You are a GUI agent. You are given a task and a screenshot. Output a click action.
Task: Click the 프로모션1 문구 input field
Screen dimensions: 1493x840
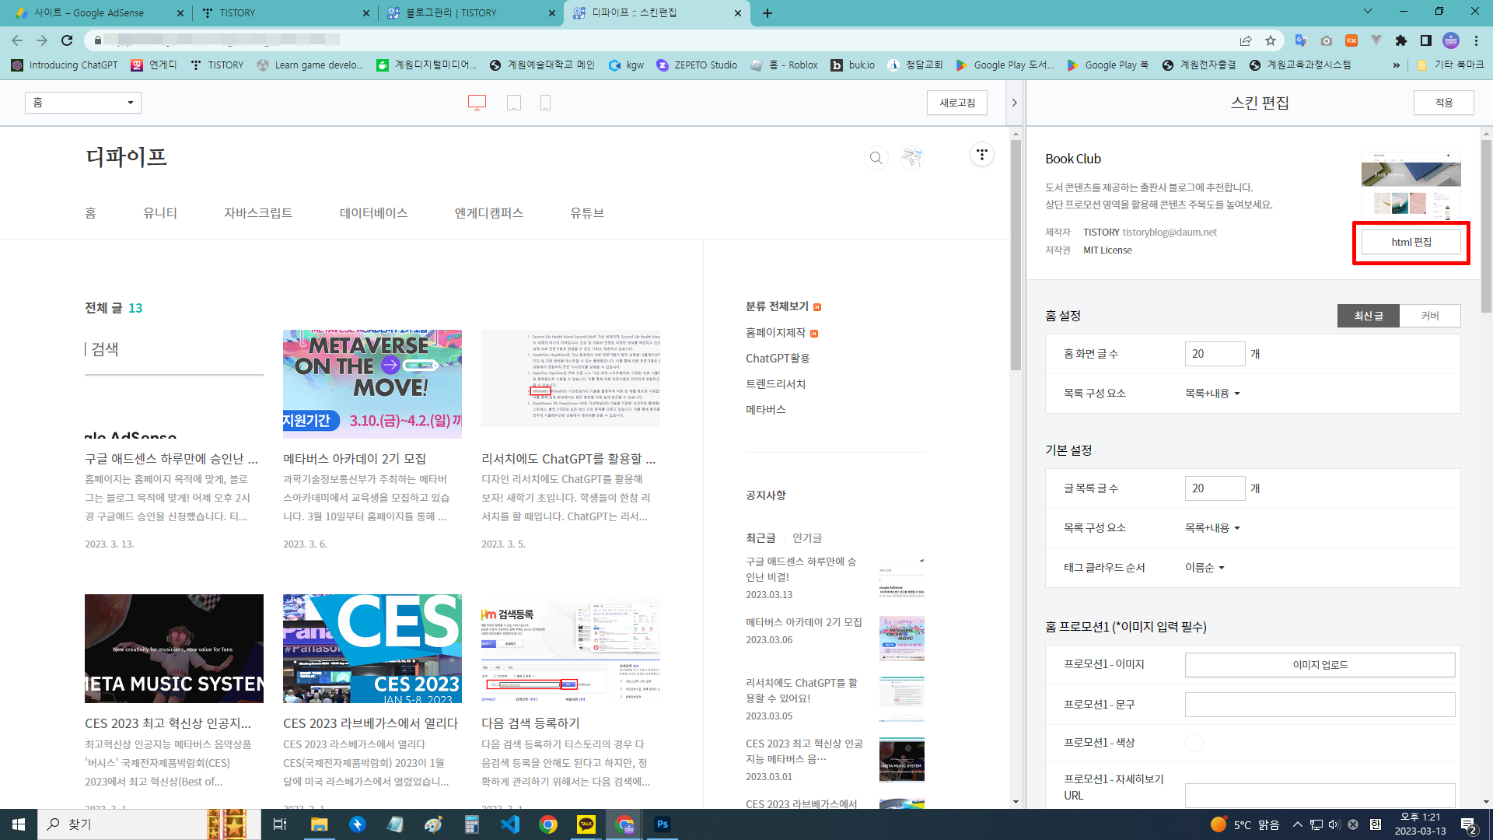1320,705
